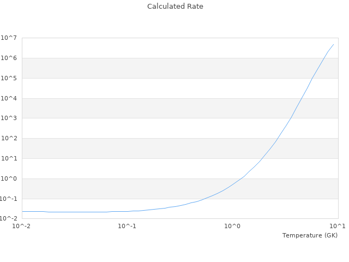Select the 10^2 label on the y-axis
This screenshot has width=349, height=262.
pyautogui.click(x=9, y=138)
